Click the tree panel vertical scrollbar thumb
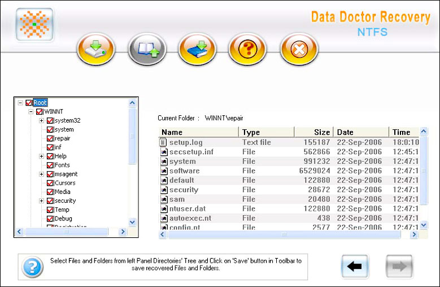Screen dimensions: 440x287 pos(132,136)
